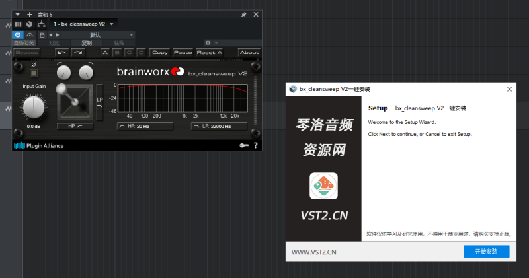Open the routing view icon
Viewport: 529px width, 278px height.
41,24
